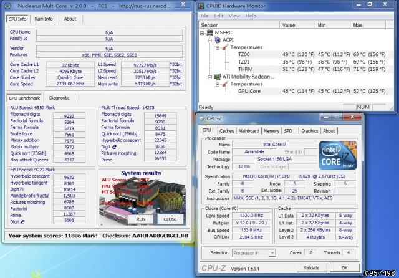
Task: Click the Checksum AAHJFADBGCBGCIJFB text
Action: pos(145,236)
